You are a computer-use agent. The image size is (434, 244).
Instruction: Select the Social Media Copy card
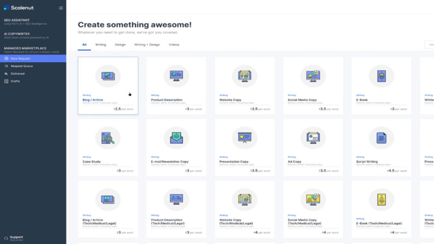313,85
